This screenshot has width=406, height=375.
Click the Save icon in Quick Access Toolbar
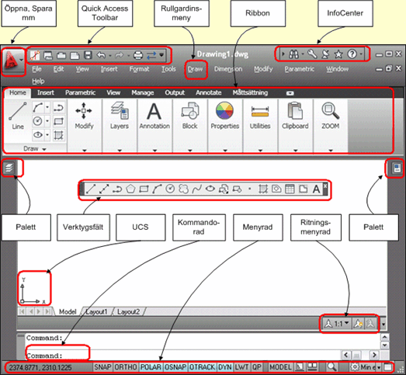click(x=88, y=55)
